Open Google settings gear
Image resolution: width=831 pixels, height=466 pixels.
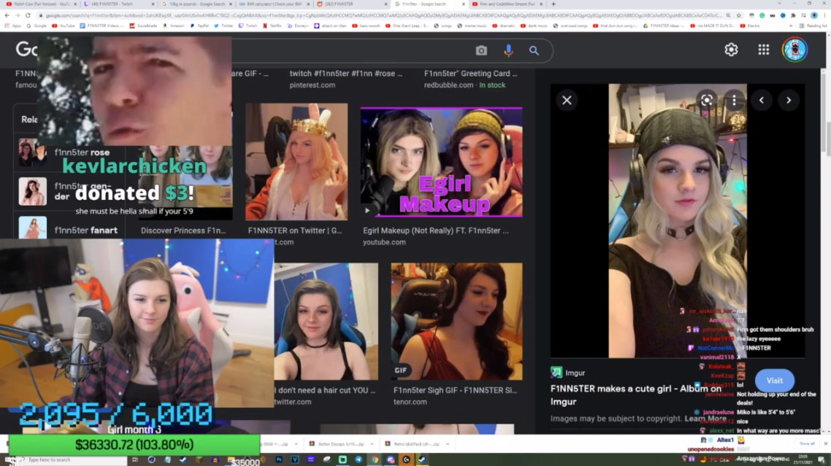(732, 50)
